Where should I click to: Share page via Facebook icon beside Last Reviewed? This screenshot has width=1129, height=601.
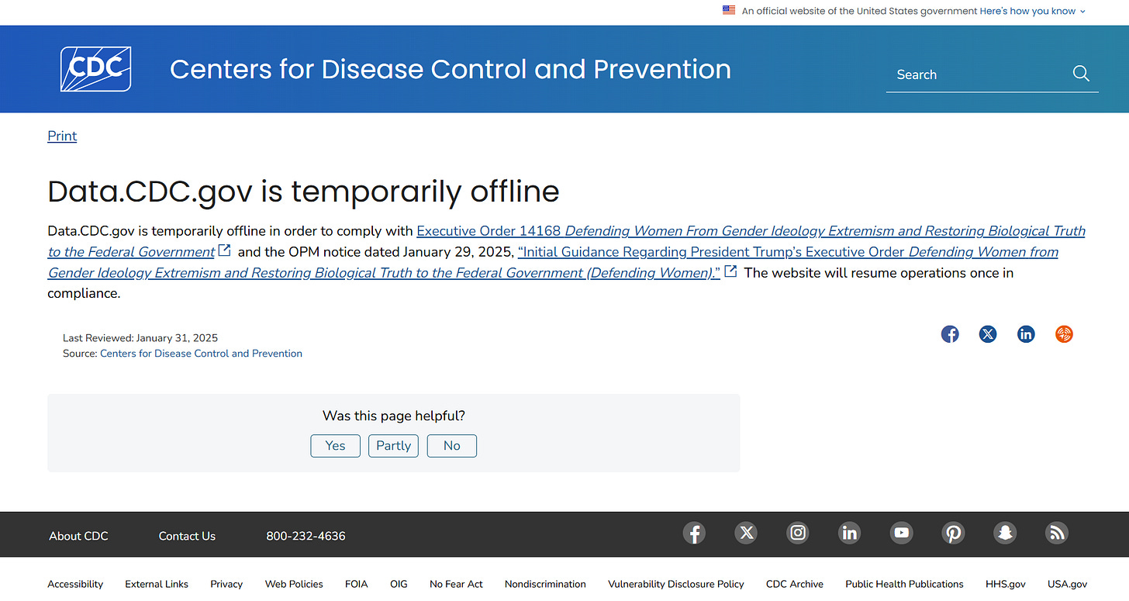click(x=950, y=334)
